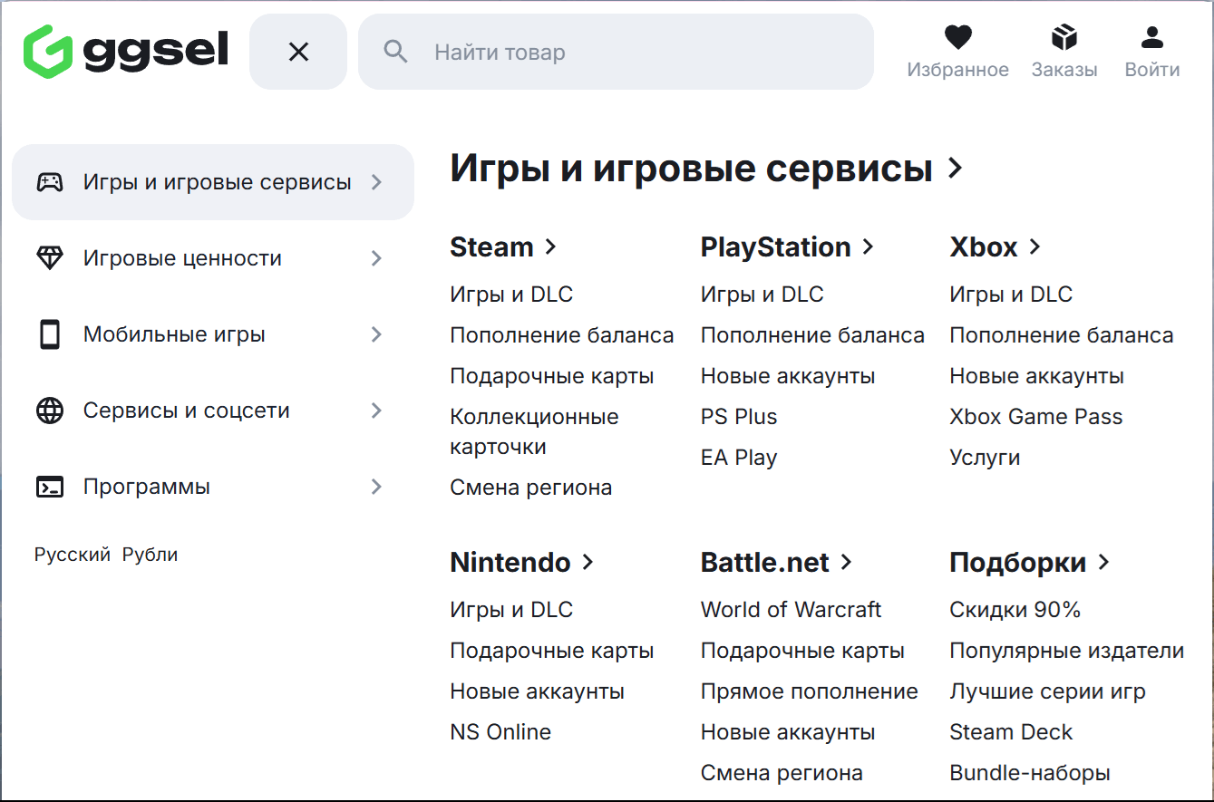
Task: Open 'EA Play' link
Action: tap(739, 458)
